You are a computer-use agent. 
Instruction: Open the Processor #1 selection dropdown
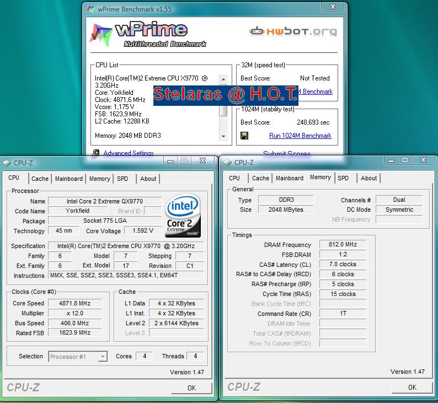tap(103, 356)
